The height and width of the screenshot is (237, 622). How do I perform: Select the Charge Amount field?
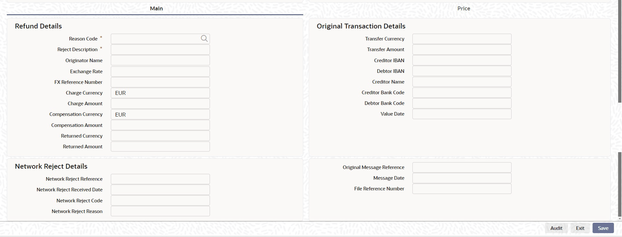[160, 104]
